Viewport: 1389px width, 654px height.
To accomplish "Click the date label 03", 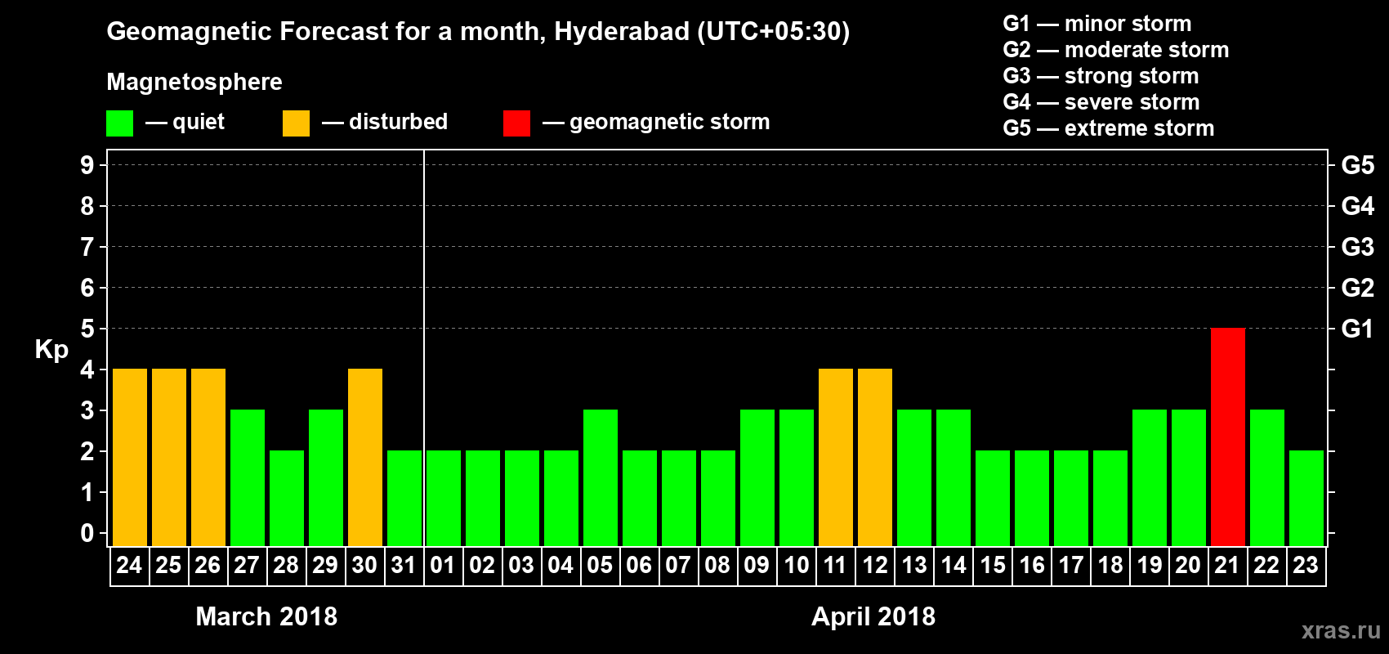I will tap(521, 565).
